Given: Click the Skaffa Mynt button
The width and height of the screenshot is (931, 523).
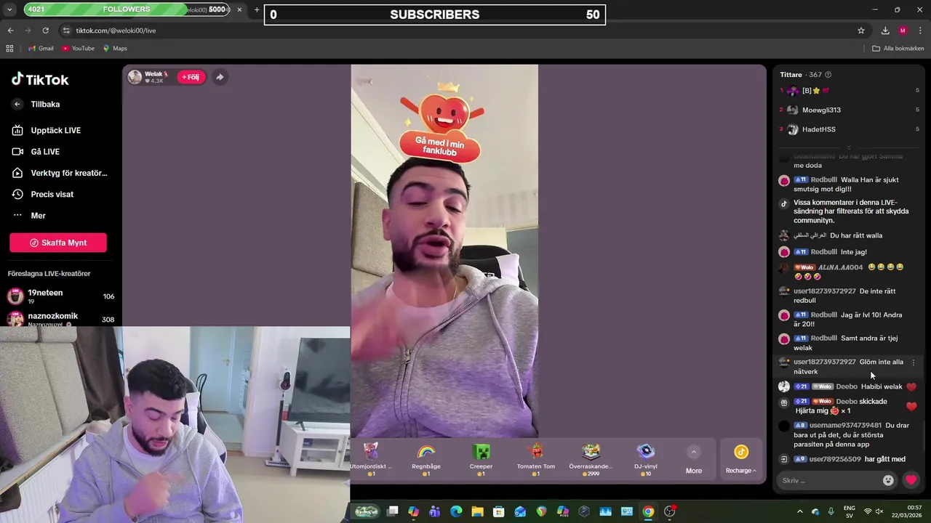Looking at the screenshot, I should [x=58, y=243].
